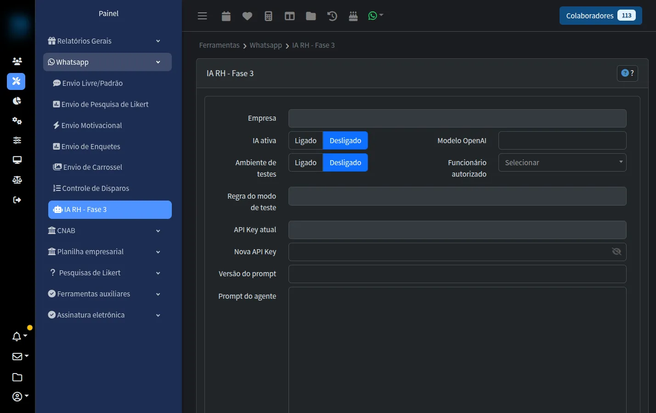Image resolution: width=656 pixels, height=413 pixels.
Task: Click the monitor icon in the left rail
Action: click(17, 160)
